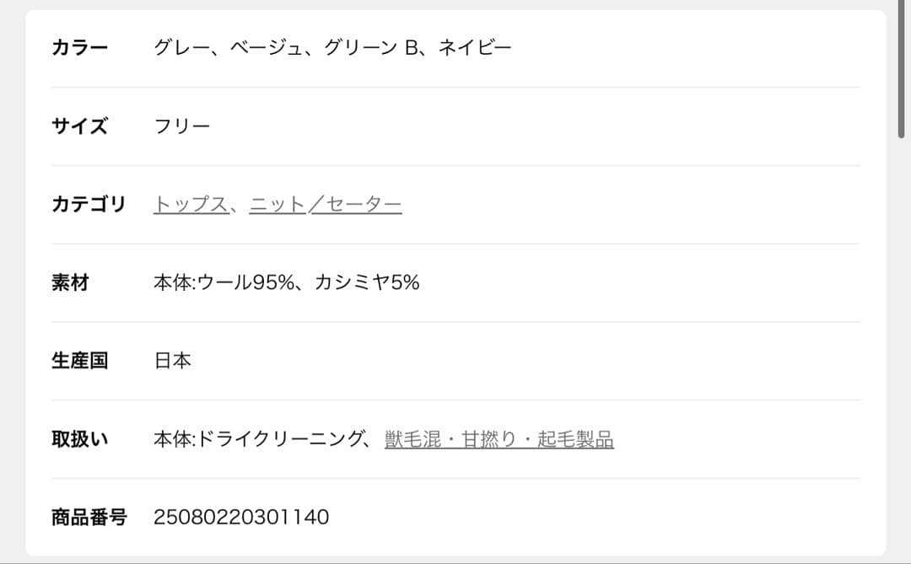The width and height of the screenshot is (911, 564).
Task: Click the 取扱い row label
Action: (x=80, y=439)
